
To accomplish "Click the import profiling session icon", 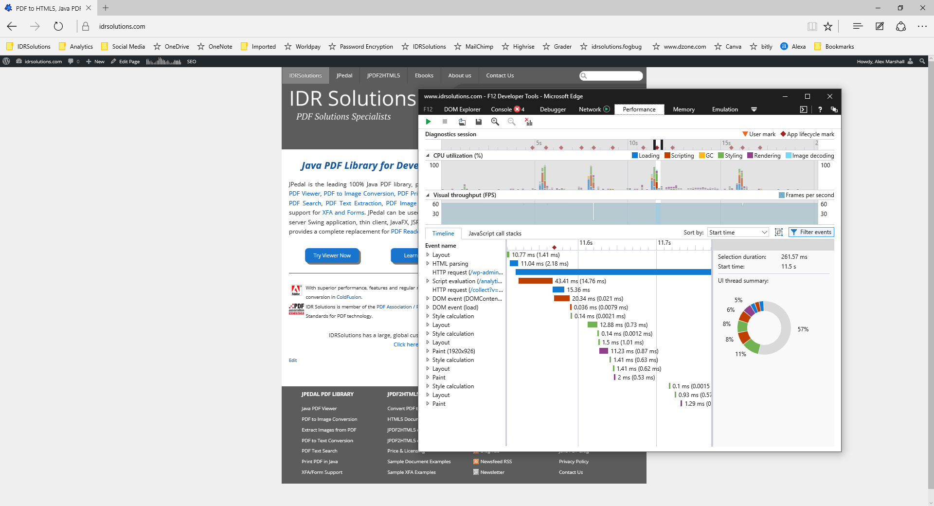I will (462, 122).
